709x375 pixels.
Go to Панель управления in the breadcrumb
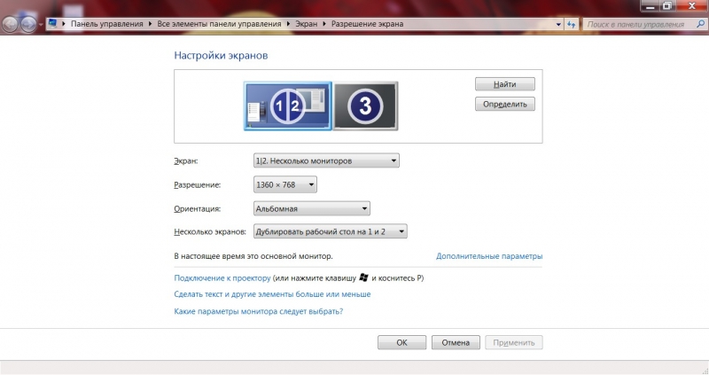click(107, 24)
